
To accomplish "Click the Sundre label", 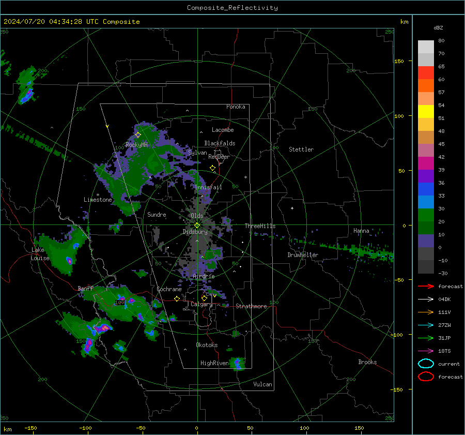I will pyautogui.click(x=157, y=214).
